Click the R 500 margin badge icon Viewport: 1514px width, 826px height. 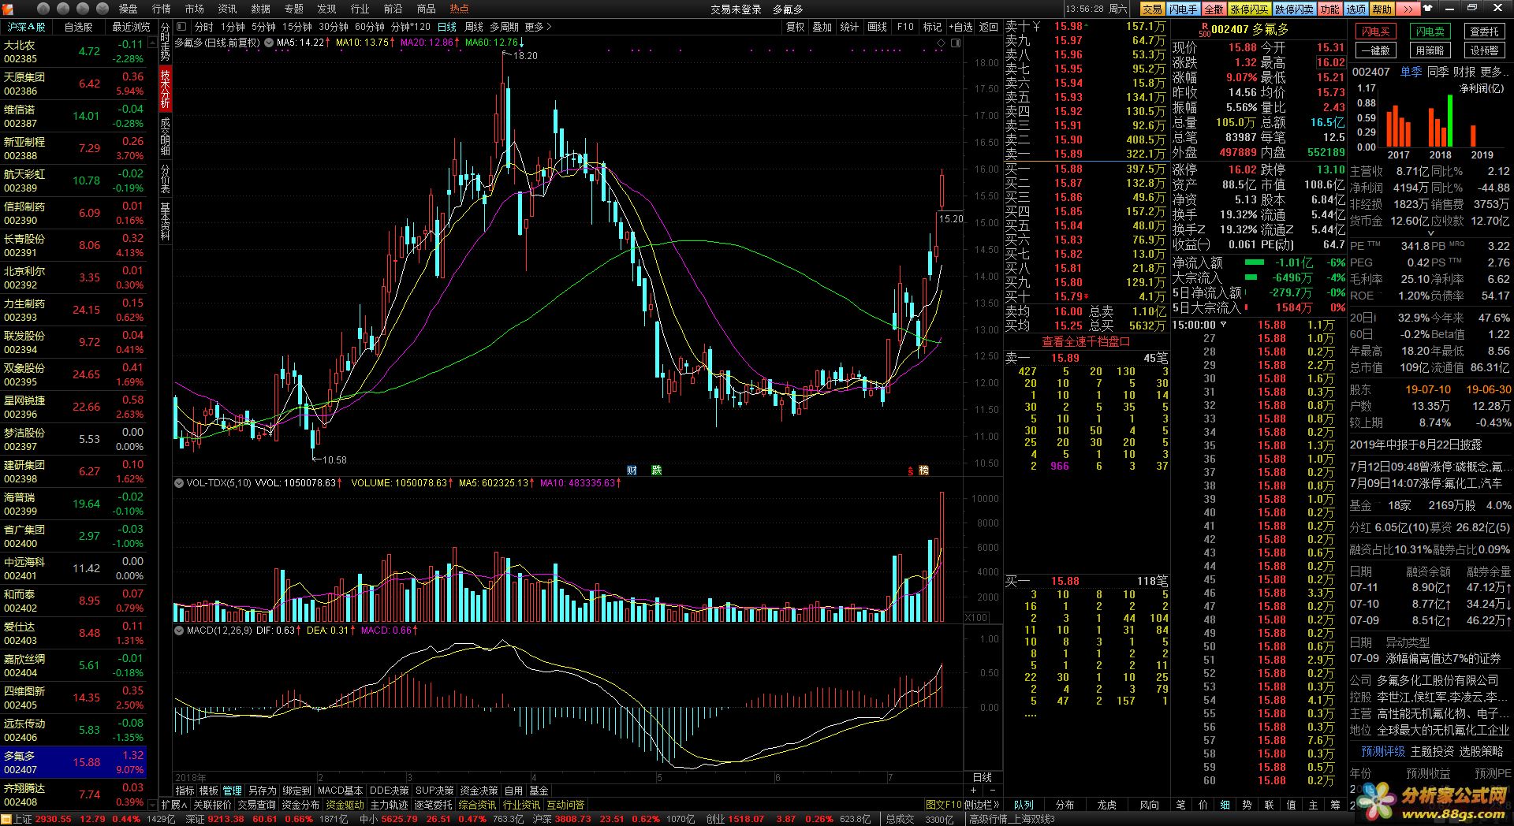(x=1204, y=29)
